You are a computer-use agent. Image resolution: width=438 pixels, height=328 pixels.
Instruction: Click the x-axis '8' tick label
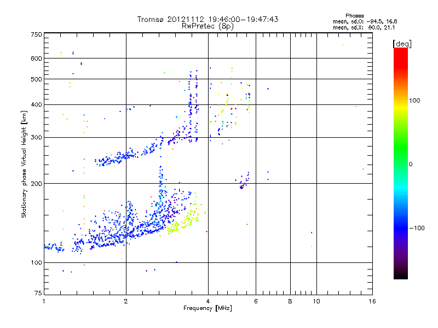(290, 301)
